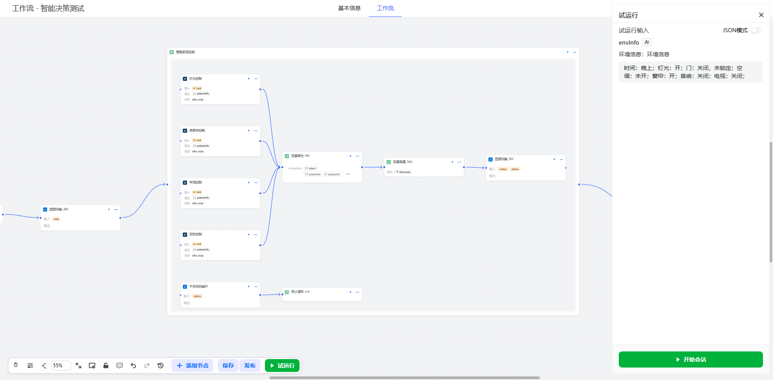Image resolution: width=773 pixels, height=380 pixels.
Task: Expand the 灯光控制 node dropdown arrow
Action: pyautogui.click(x=249, y=79)
